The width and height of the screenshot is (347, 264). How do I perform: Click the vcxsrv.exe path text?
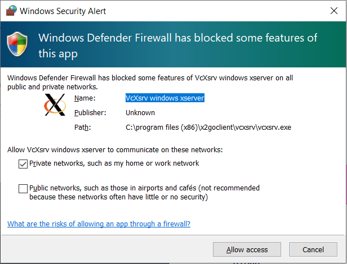[208, 128]
